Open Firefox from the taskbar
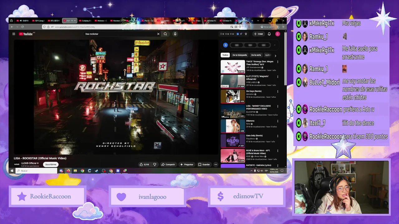The width and height of the screenshot is (399, 224). tap(68, 171)
